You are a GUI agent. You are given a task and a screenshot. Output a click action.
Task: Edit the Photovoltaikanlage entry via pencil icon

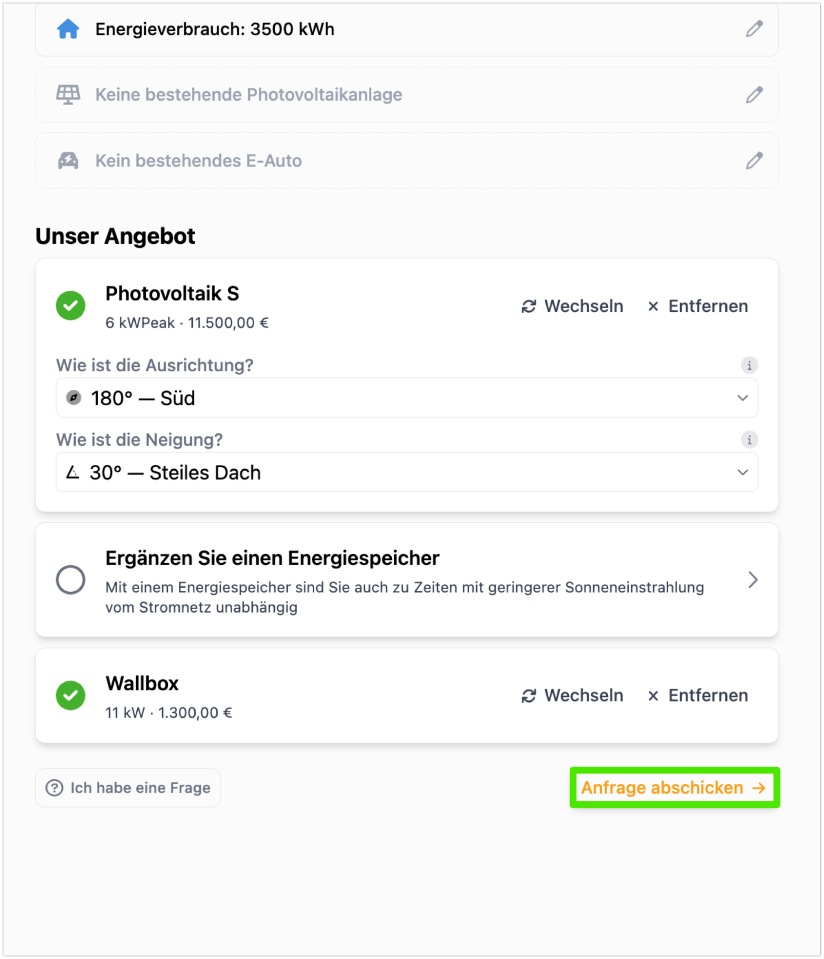754,95
